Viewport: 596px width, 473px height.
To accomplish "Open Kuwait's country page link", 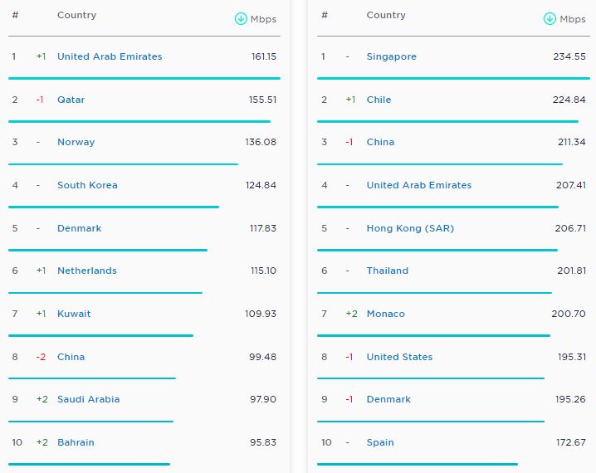I will point(74,314).
